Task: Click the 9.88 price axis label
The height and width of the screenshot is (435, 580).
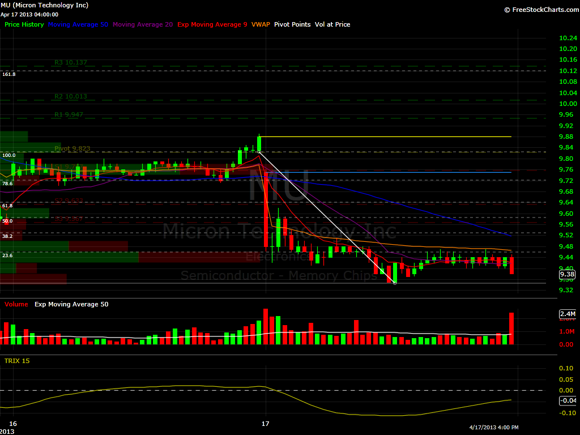Action: 566,137
